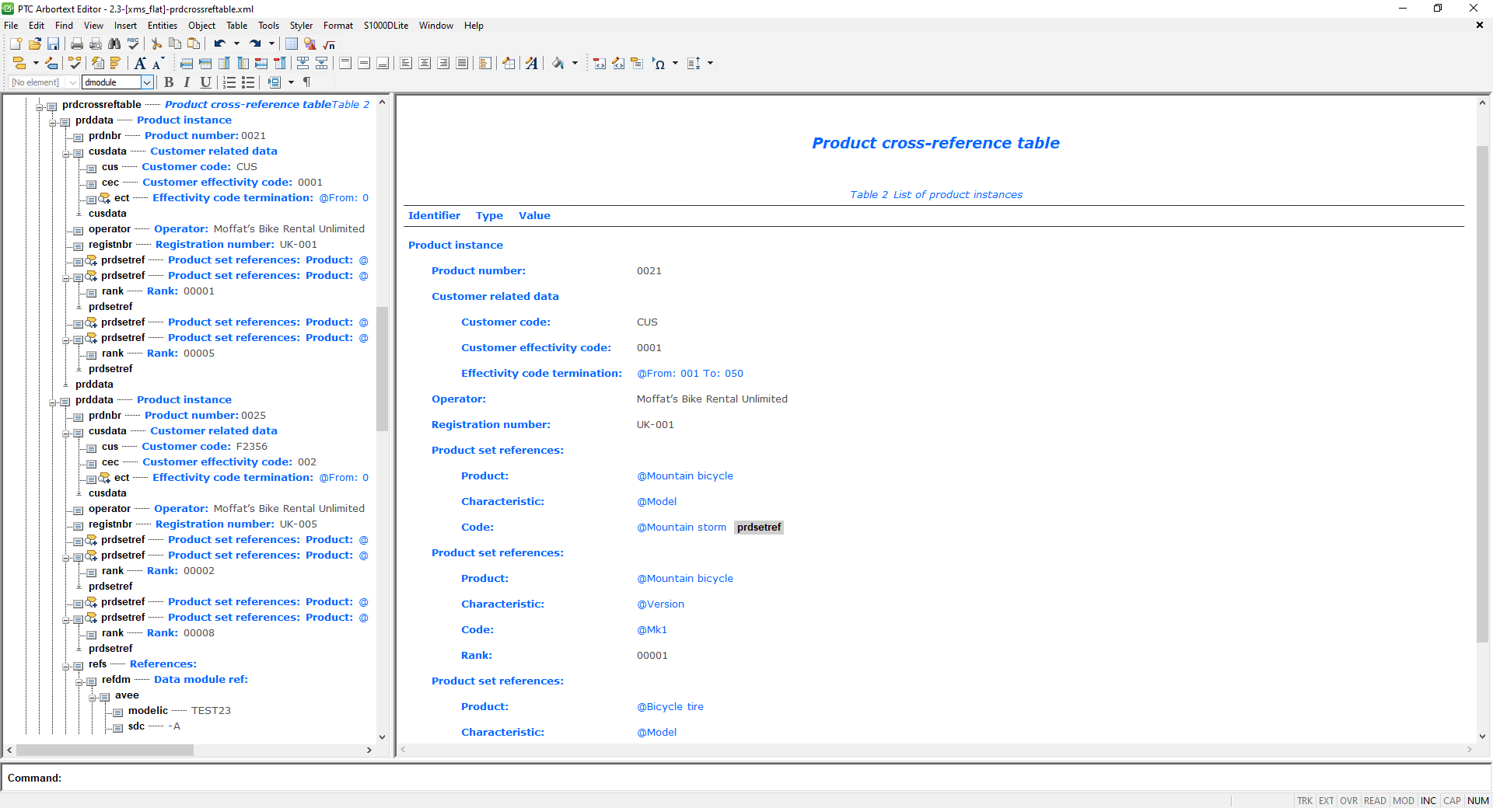The image size is (1493, 808).
Task: Open the Styler menu
Action: 301,25
